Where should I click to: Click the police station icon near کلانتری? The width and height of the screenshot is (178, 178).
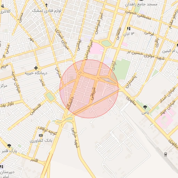2,6
